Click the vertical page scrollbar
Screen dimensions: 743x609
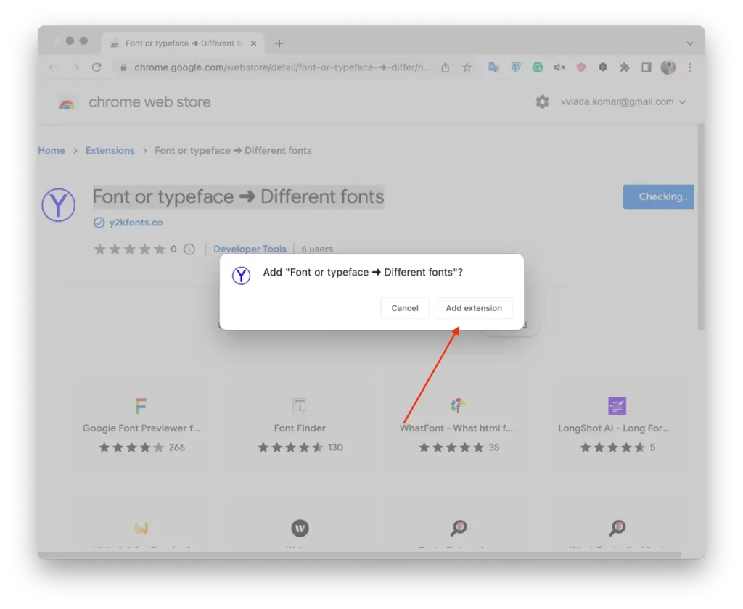701,227
